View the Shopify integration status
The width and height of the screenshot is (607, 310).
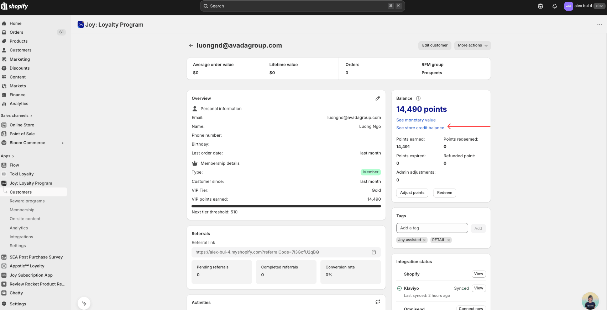click(x=479, y=274)
